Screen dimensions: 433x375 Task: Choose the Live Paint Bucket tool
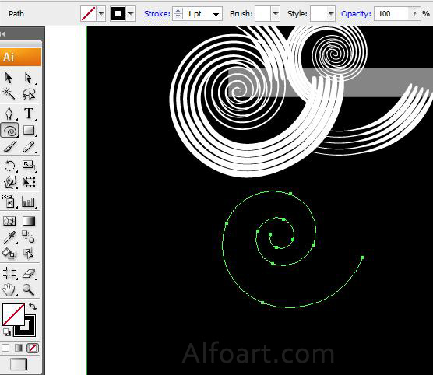(9, 253)
